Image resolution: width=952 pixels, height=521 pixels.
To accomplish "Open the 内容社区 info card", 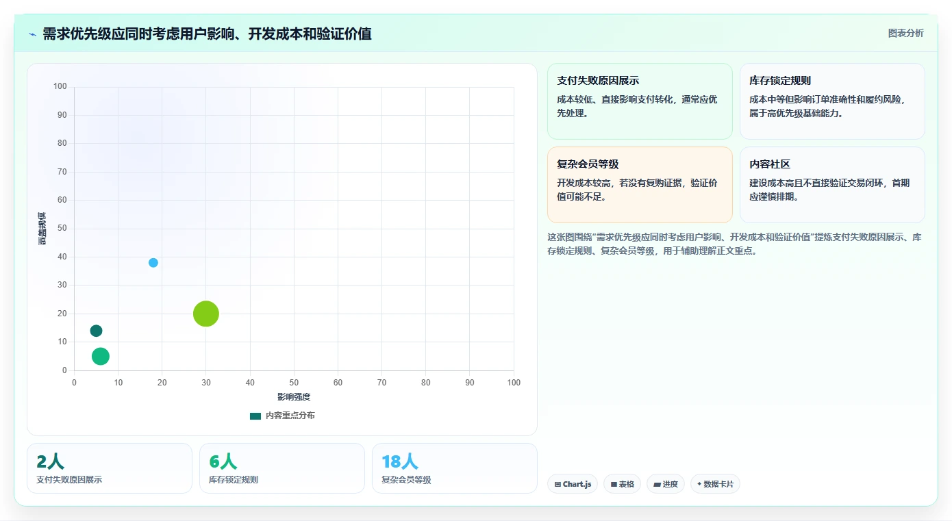I will pos(832,185).
